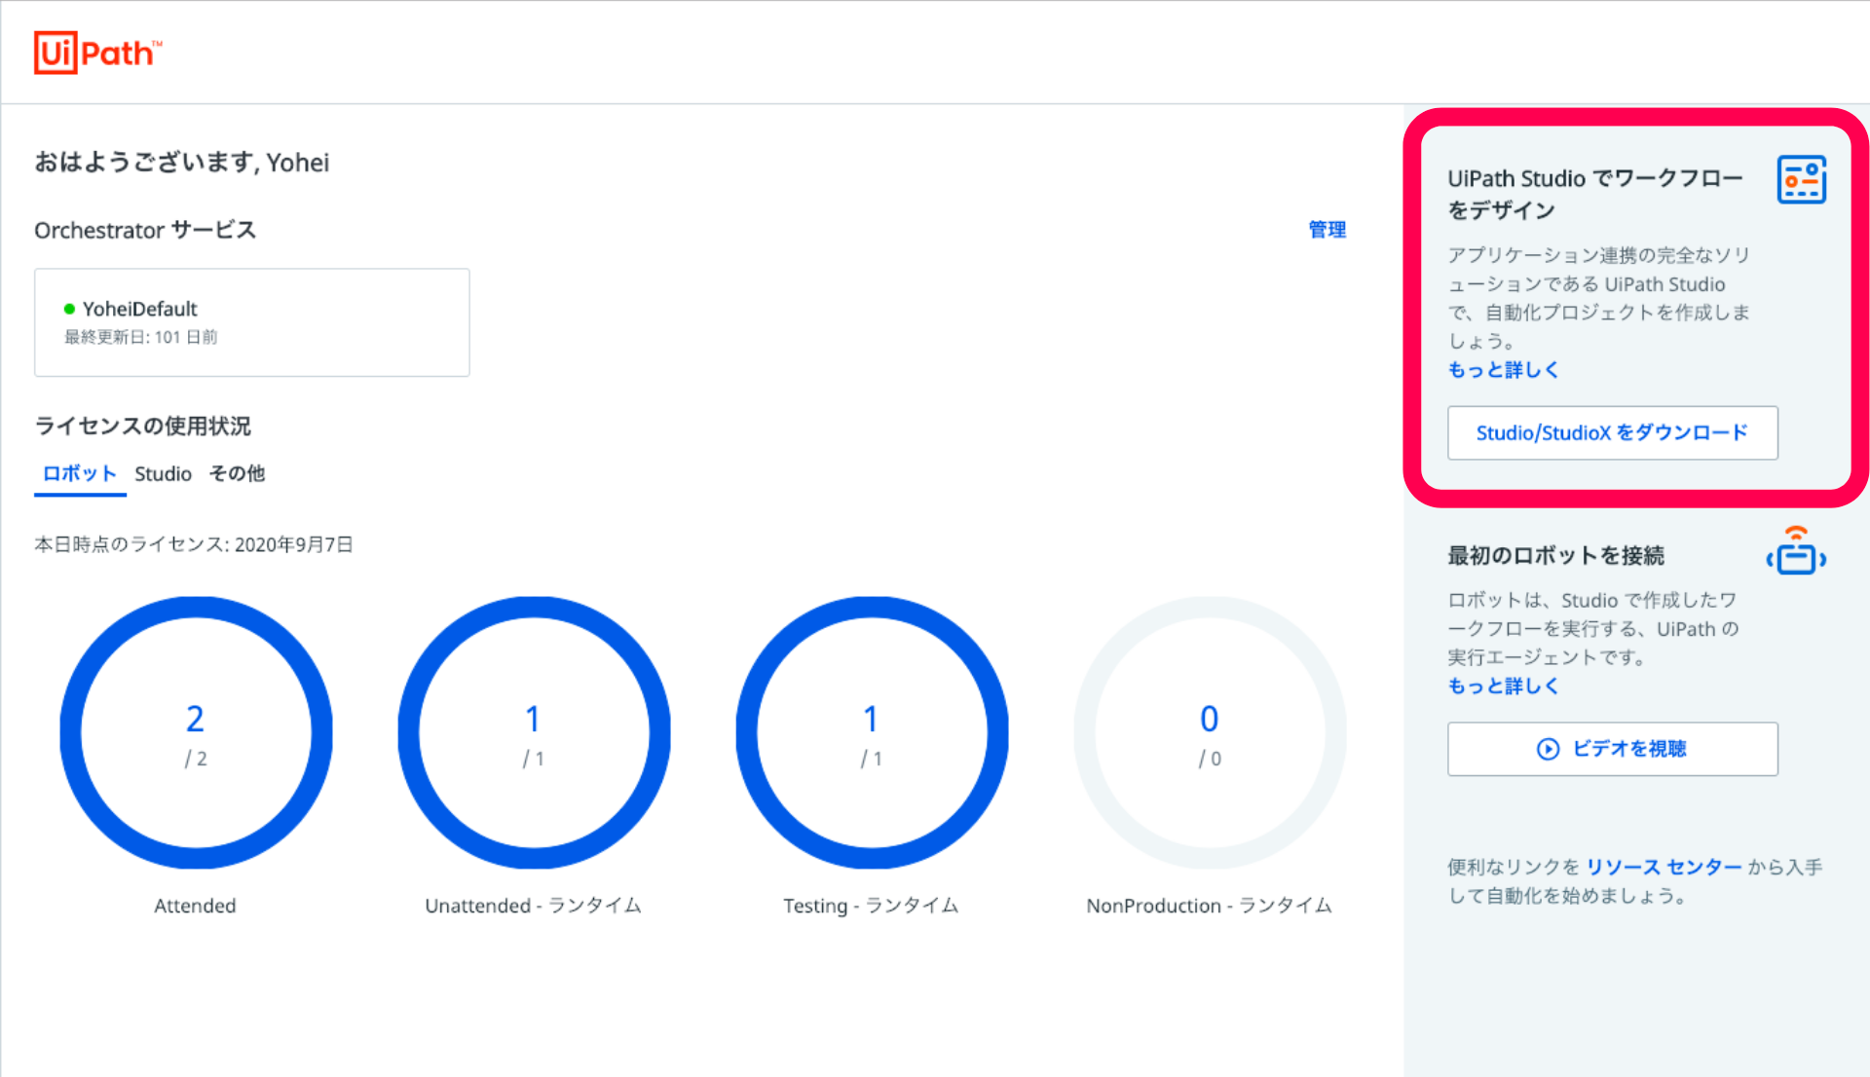Click the play icon in ビデオを視聴 button
Screen dimensions: 1870x1077
coord(1548,749)
